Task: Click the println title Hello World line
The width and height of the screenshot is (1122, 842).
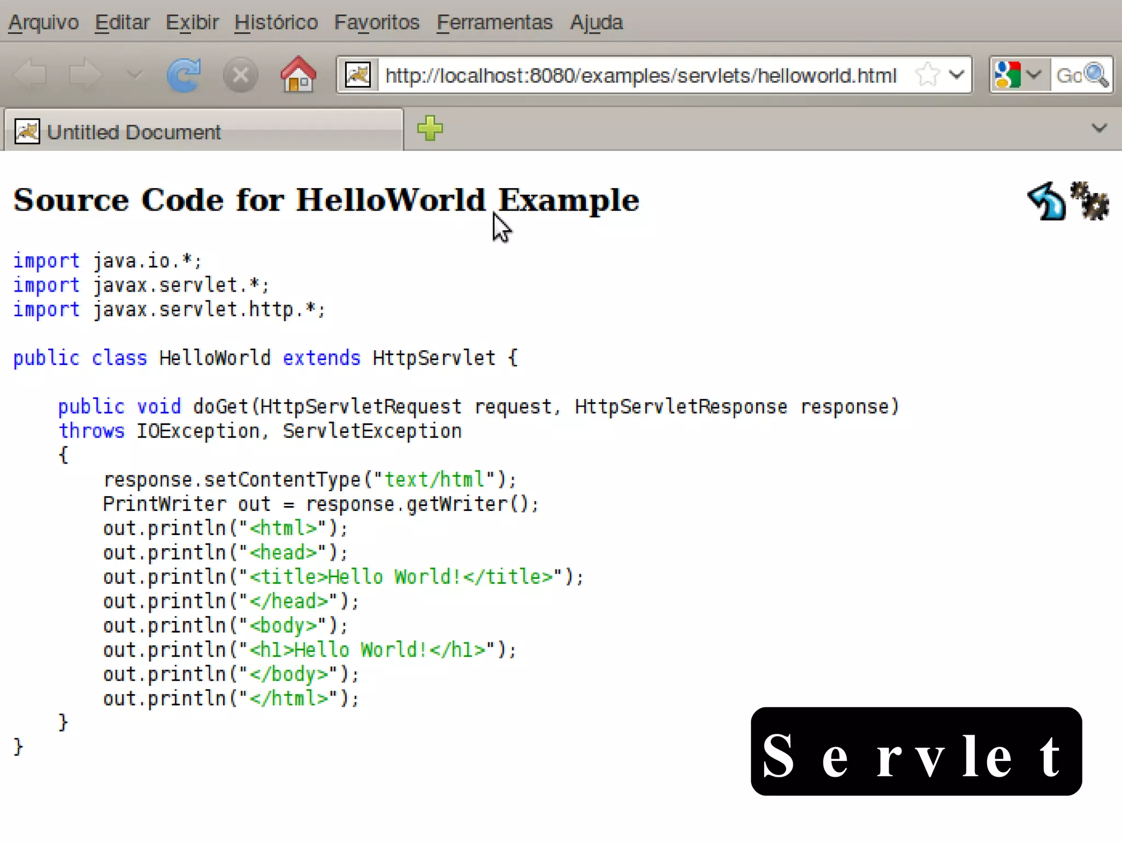Action: pos(344,577)
